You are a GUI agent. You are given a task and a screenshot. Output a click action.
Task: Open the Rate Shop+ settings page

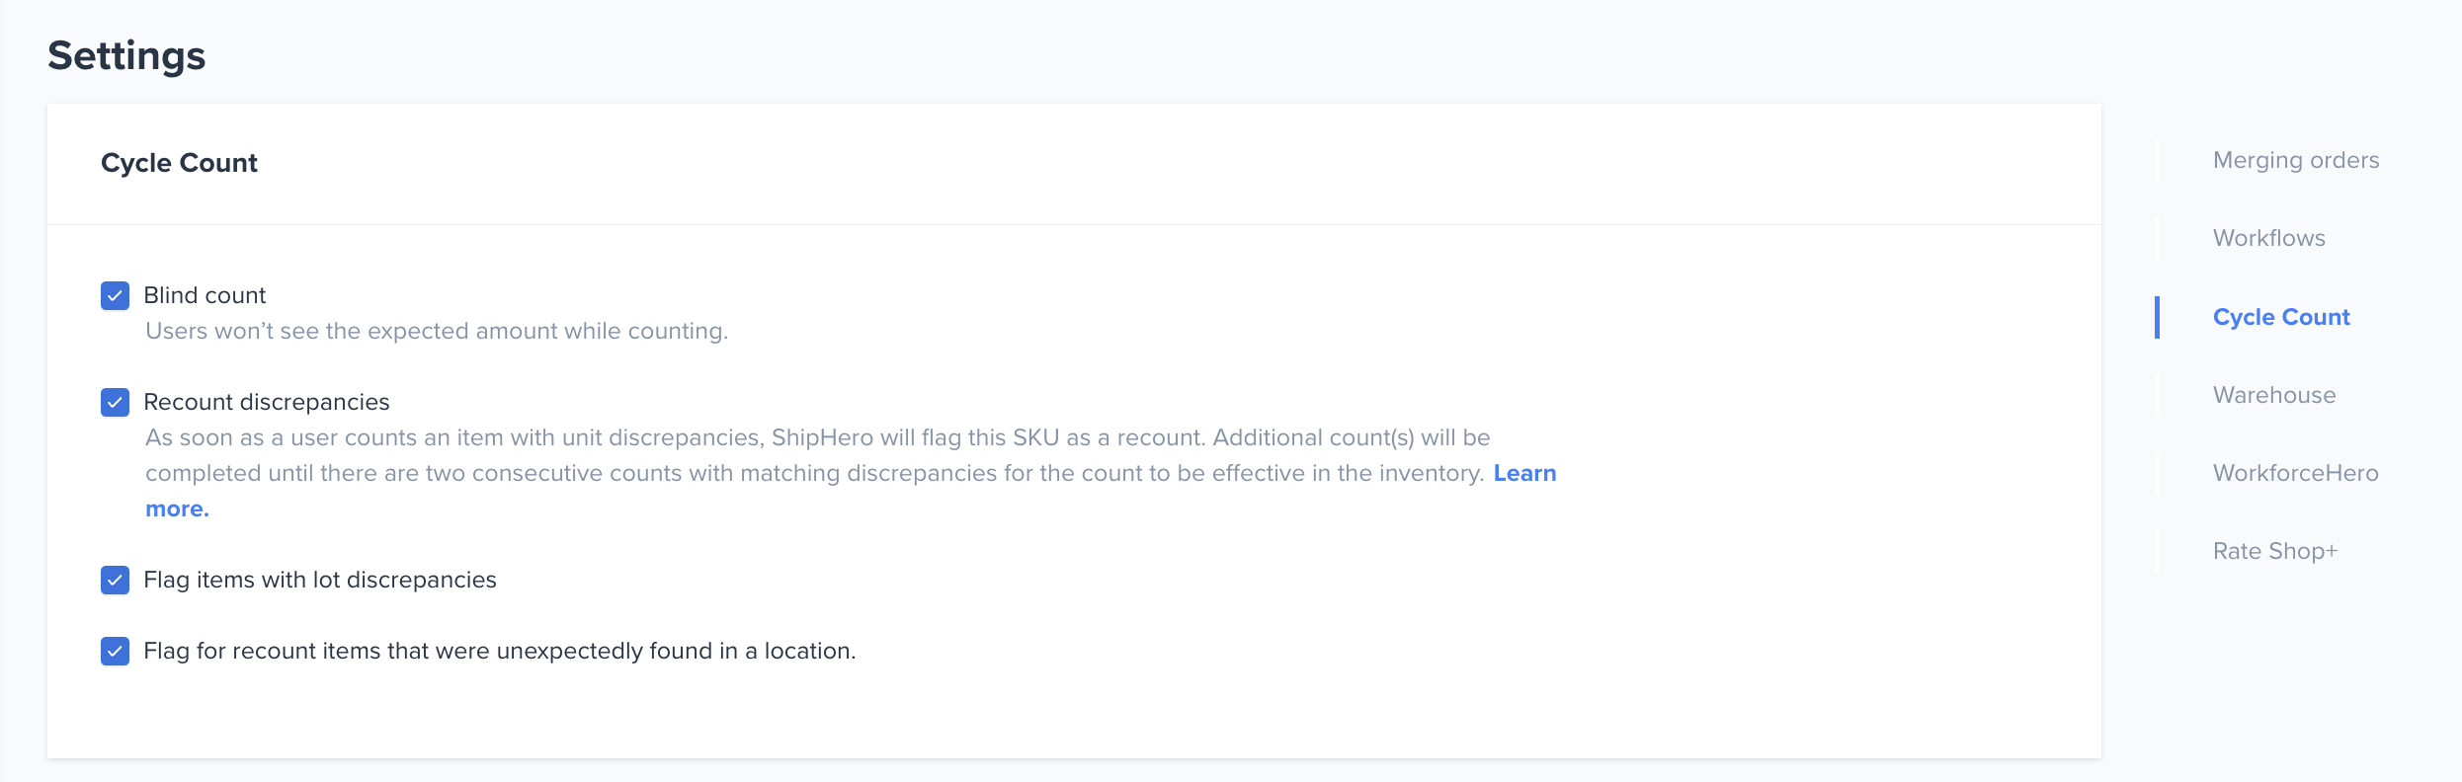(2275, 551)
